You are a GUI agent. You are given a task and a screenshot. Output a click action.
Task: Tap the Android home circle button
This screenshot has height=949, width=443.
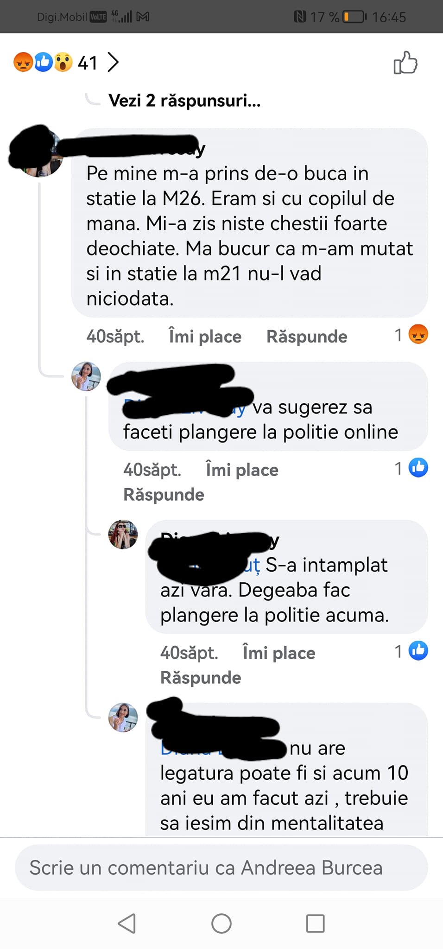pos(221,924)
